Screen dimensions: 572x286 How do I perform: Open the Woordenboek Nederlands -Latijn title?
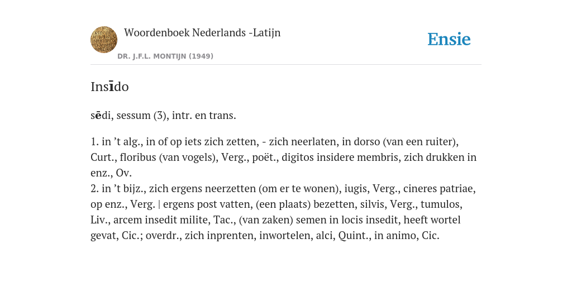coord(202,32)
